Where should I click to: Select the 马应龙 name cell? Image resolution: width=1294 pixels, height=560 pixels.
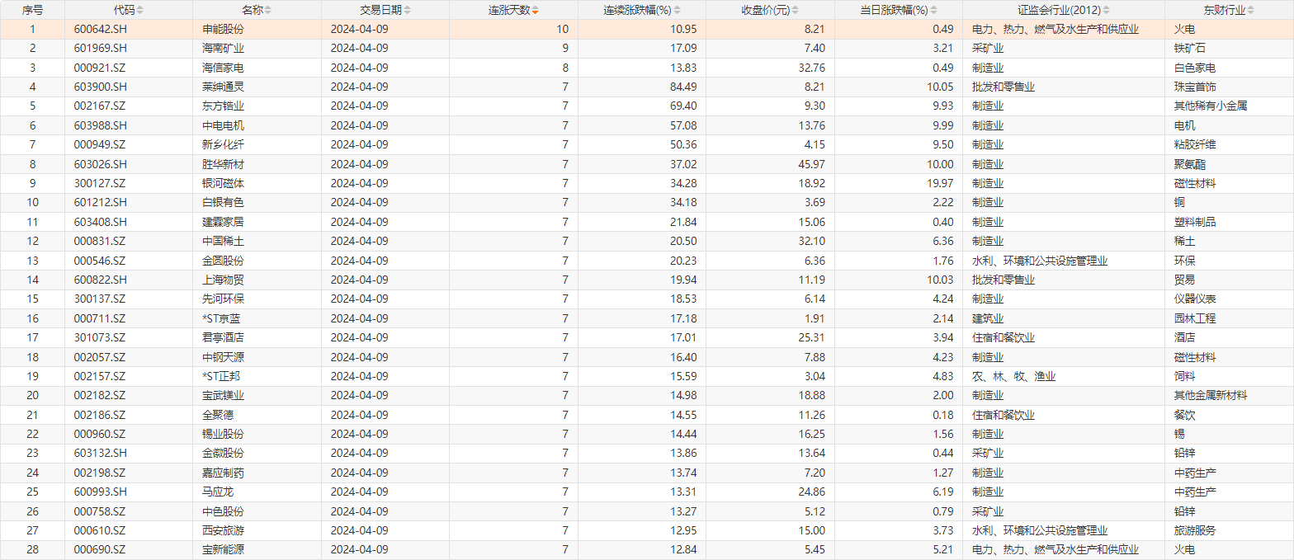(218, 492)
